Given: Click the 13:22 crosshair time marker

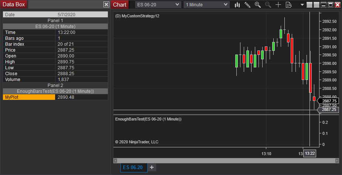Looking at the screenshot, I should pos(310,154).
